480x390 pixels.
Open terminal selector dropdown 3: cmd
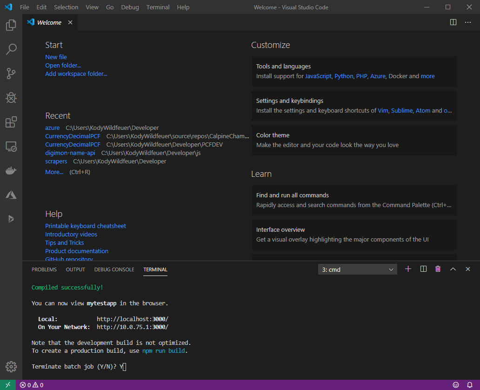(x=358, y=269)
